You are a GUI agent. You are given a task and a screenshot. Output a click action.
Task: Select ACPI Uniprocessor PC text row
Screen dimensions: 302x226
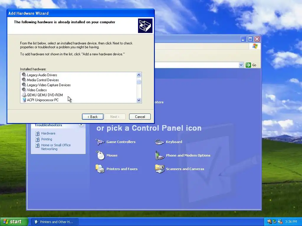point(43,100)
